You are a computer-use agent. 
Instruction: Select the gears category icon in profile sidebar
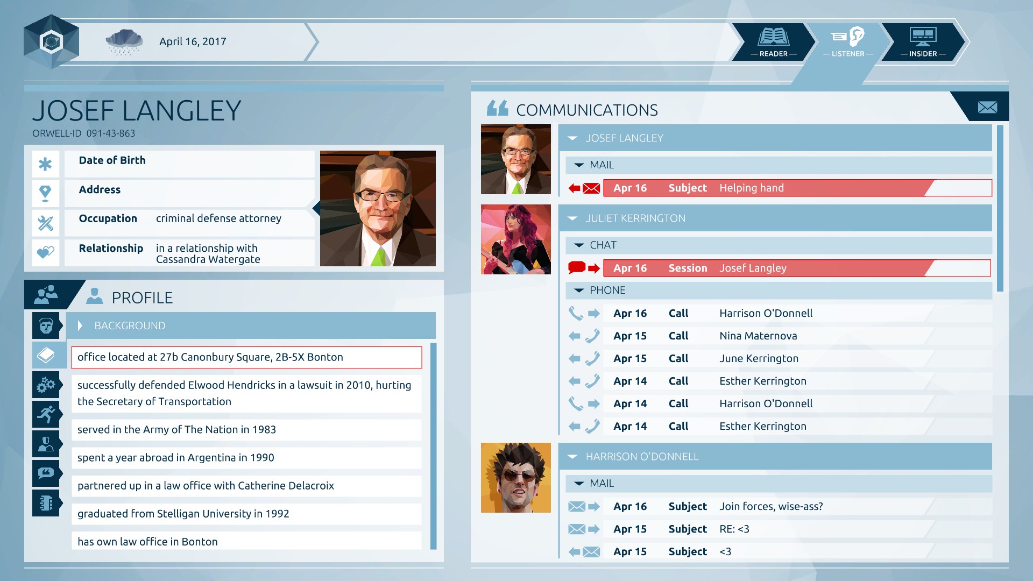tap(46, 385)
